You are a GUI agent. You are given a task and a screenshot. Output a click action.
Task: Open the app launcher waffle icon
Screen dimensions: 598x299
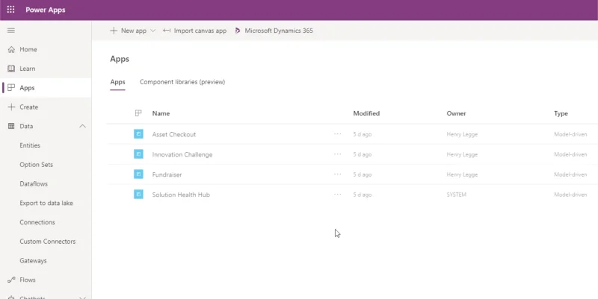point(10,10)
